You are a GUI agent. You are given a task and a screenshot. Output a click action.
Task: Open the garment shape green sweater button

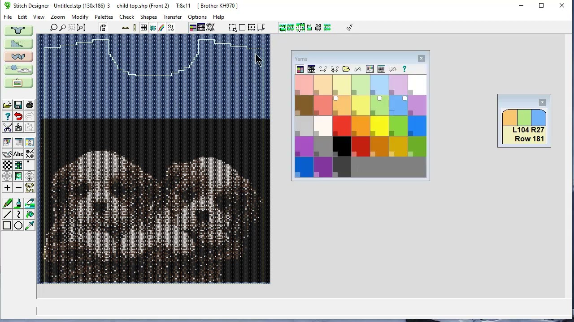click(18, 30)
